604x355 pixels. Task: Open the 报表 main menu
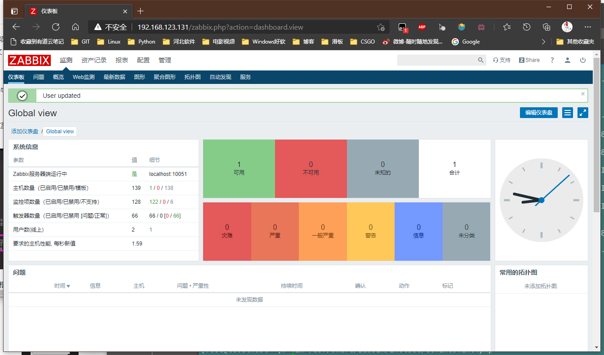(x=122, y=60)
